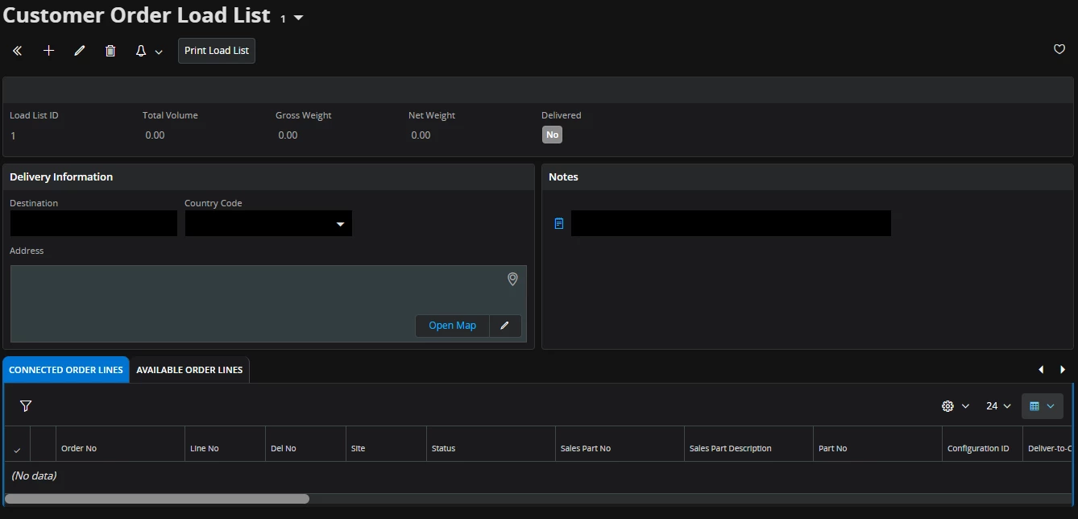The width and height of the screenshot is (1078, 519).
Task: Click the filter funnel icon
Action: click(26, 406)
